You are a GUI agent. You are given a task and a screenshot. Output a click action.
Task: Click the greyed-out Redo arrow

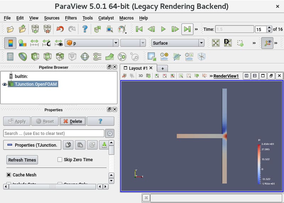tap(72, 29)
